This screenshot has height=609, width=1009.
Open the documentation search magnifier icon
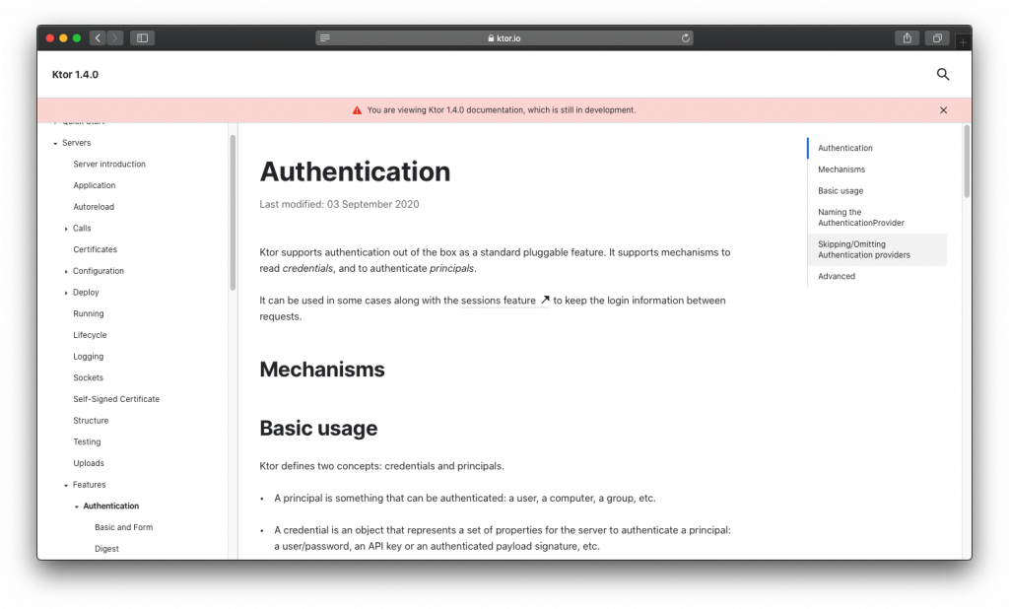(943, 74)
